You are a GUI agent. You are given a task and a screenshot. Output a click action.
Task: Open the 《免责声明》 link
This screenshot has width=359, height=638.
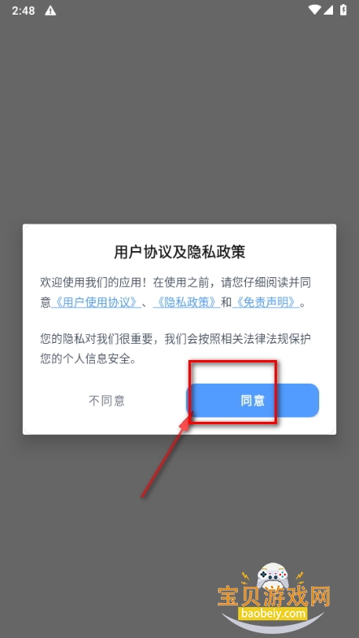[x=266, y=302]
